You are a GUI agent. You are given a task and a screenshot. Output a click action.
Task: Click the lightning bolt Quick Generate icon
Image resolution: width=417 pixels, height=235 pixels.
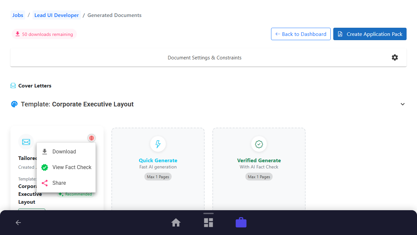point(158,144)
